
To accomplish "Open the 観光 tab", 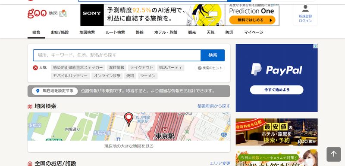I will [x=192, y=32].
